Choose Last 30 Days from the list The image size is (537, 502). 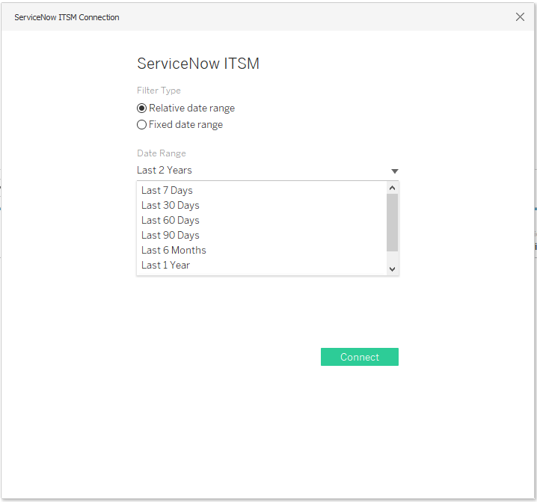click(262, 205)
